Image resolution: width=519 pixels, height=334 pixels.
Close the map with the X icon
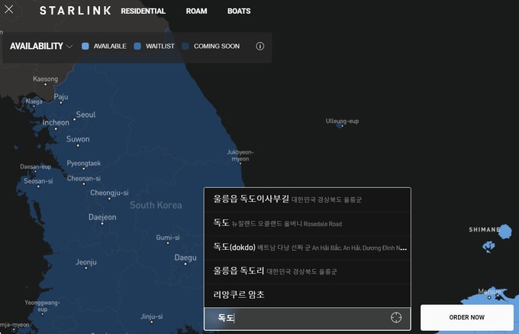click(x=9, y=9)
